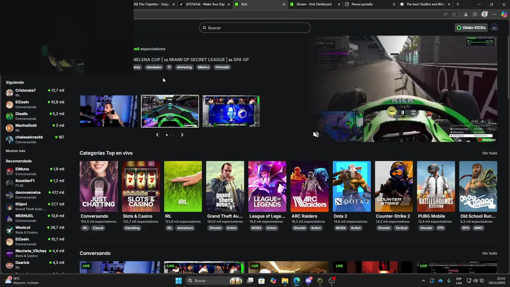Viewport: 510px width, 287px height.
Task: Open the favorites list icon
Action: pos(475,14)
